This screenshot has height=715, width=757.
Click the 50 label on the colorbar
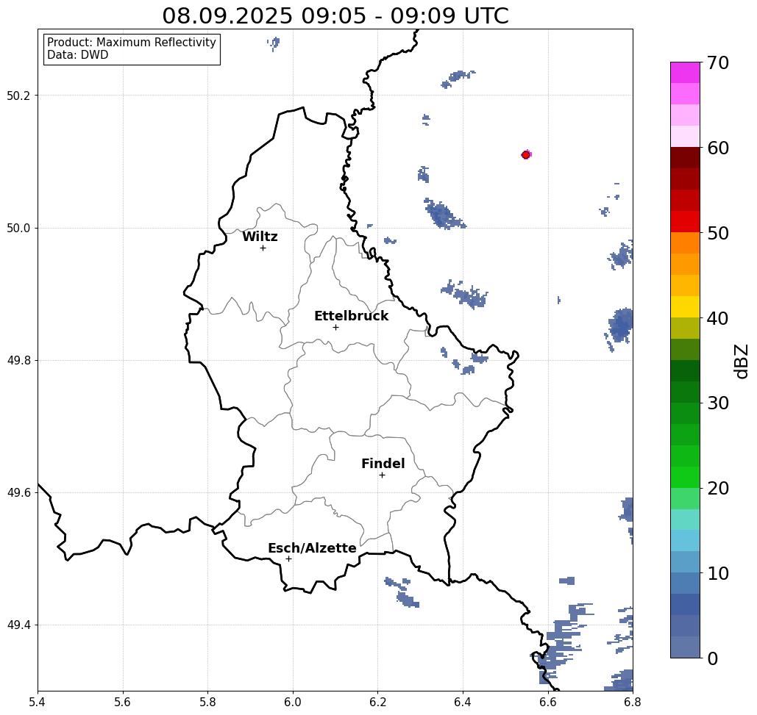[x=717, y=233]
